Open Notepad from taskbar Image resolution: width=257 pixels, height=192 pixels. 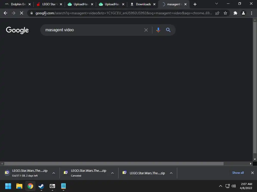(x=63, y=186)
